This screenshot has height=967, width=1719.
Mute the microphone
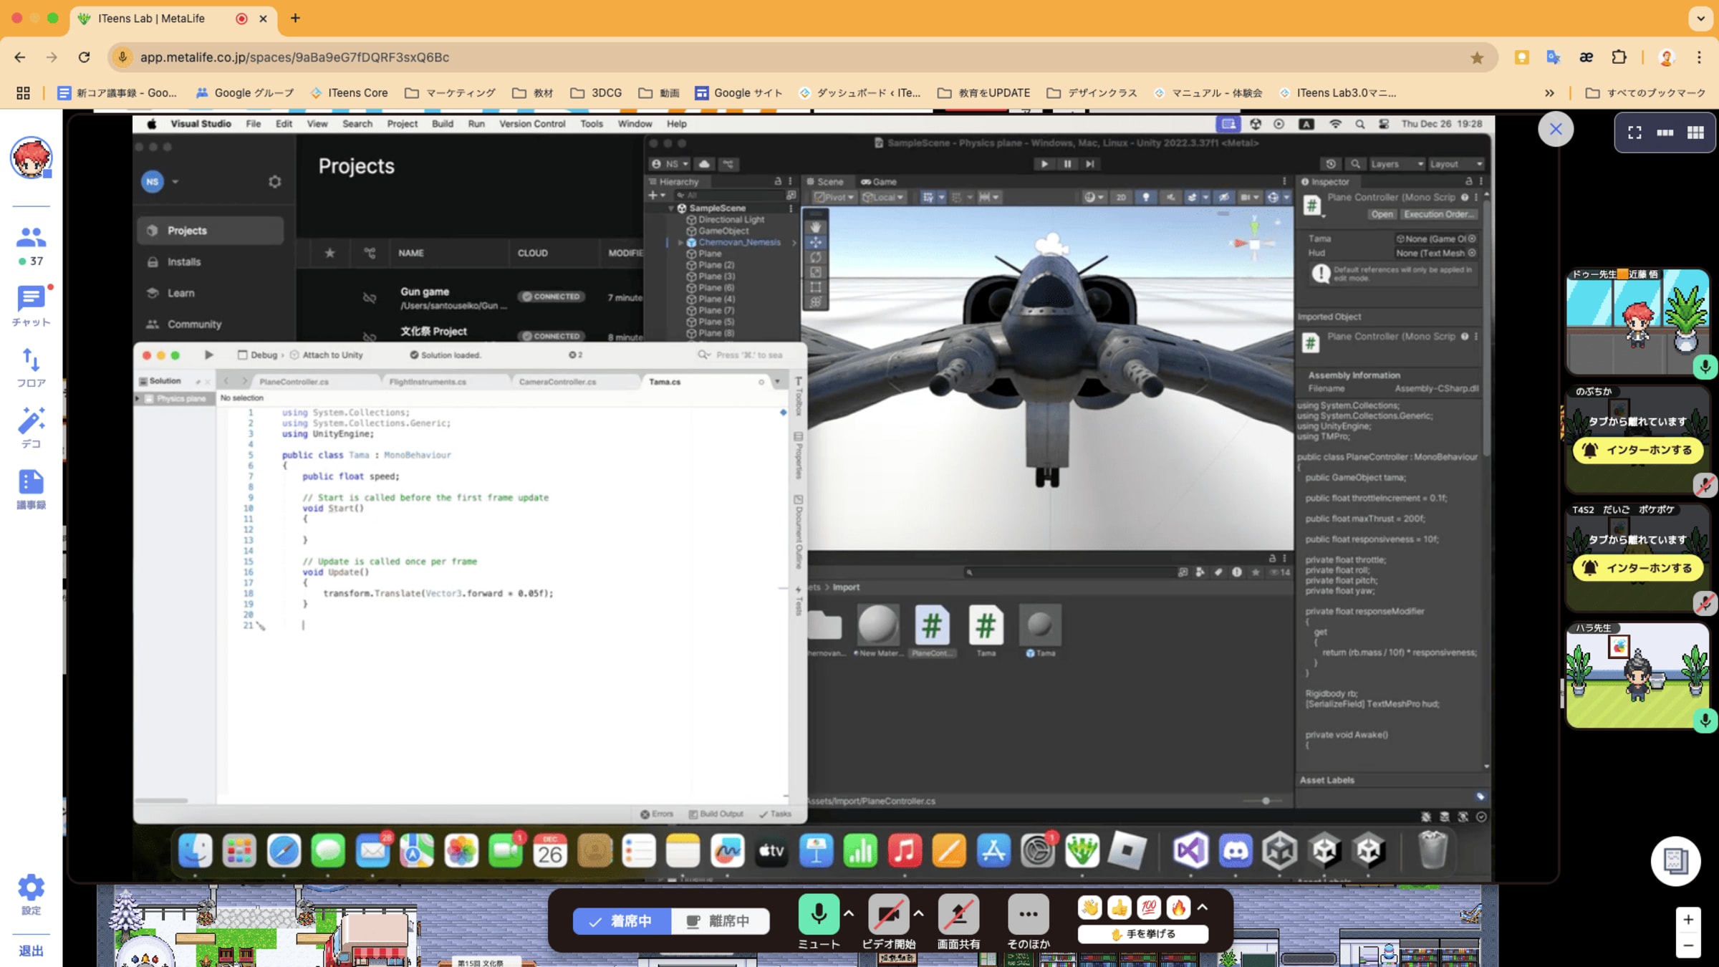pos(818,914)
